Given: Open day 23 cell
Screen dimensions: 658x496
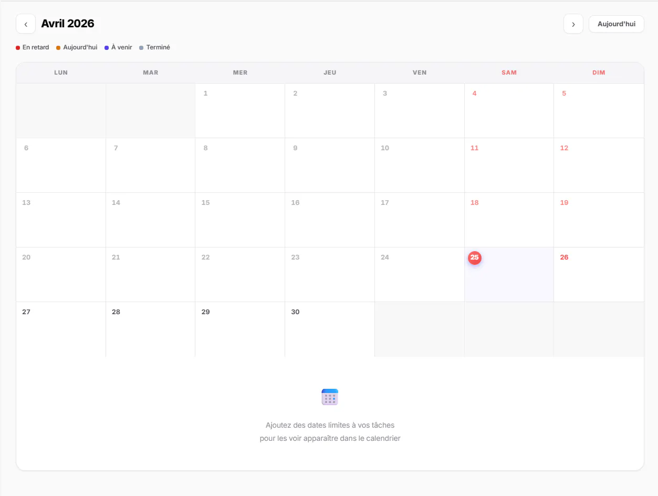Looking at the screenshot, I should 330,274.
